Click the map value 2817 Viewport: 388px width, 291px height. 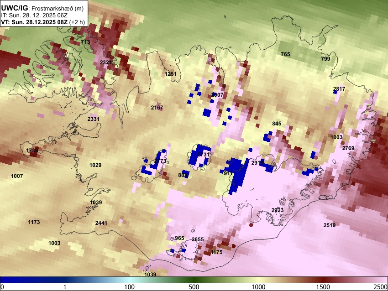339,89
